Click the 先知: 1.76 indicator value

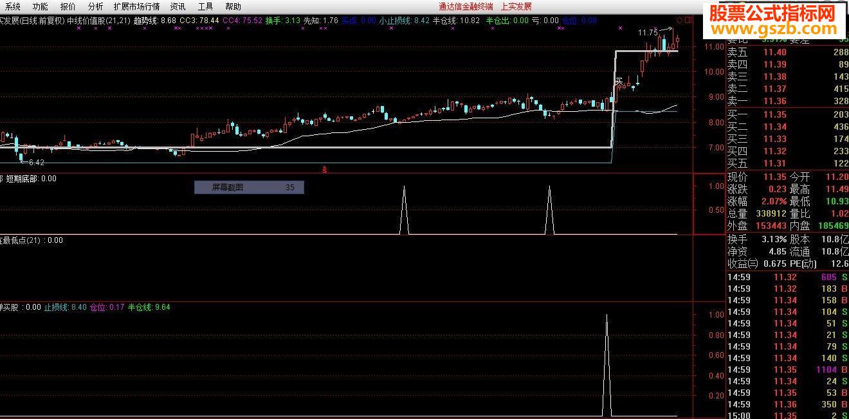(320, 21)
